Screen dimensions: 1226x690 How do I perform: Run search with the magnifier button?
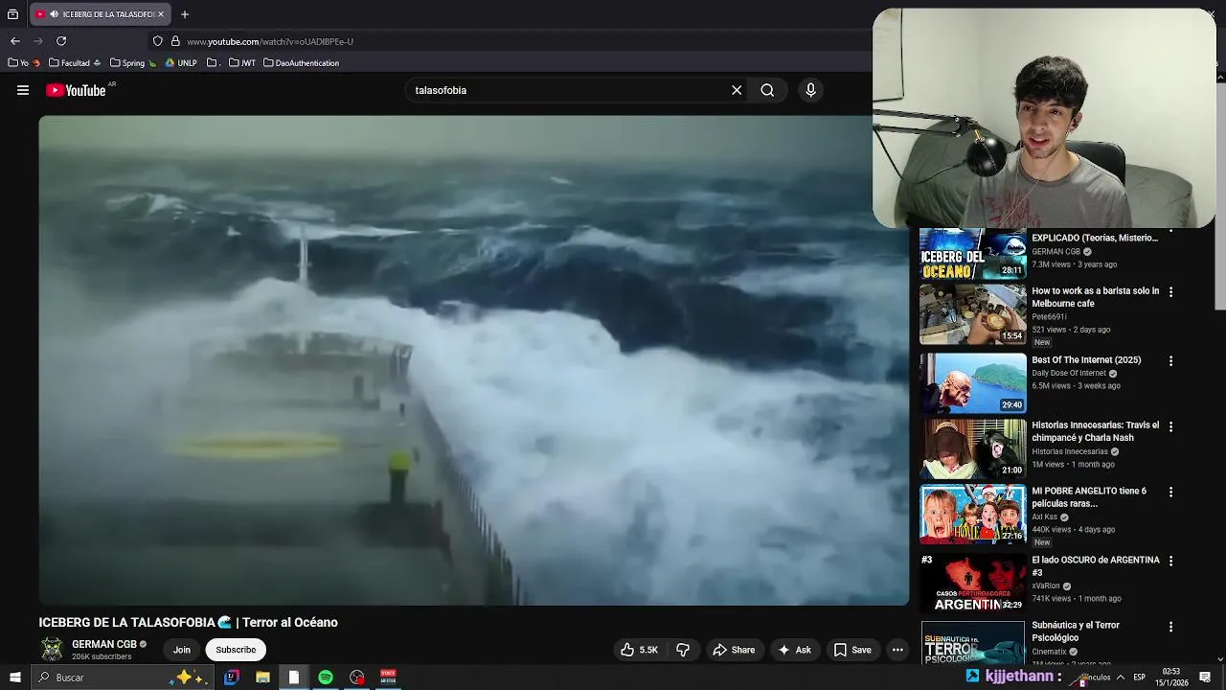tap(767, 90)
